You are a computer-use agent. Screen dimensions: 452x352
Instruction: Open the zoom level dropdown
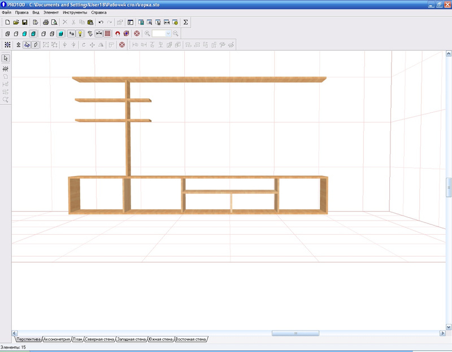tap(168, 34)
